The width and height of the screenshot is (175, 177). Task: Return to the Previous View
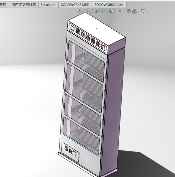pyautogui.click(x=91, y=11)
